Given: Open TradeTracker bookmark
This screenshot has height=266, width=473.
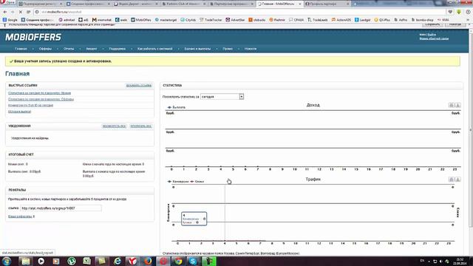Looking at the screenshot, I should point(211,20).
